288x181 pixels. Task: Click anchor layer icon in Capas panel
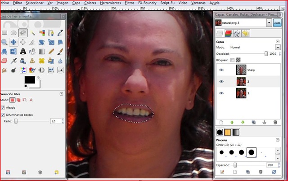(x=264, y=122)
